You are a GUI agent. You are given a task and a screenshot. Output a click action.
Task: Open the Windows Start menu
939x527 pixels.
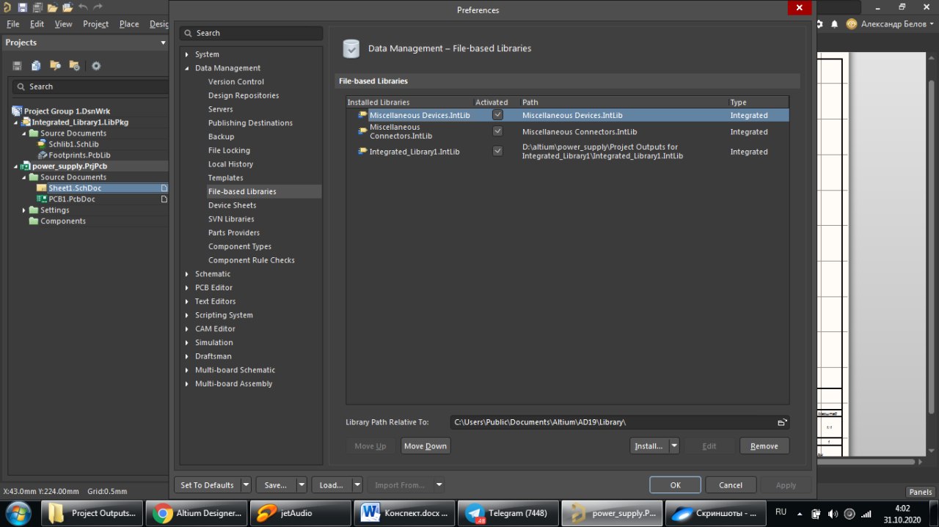[x=18, y=512]
